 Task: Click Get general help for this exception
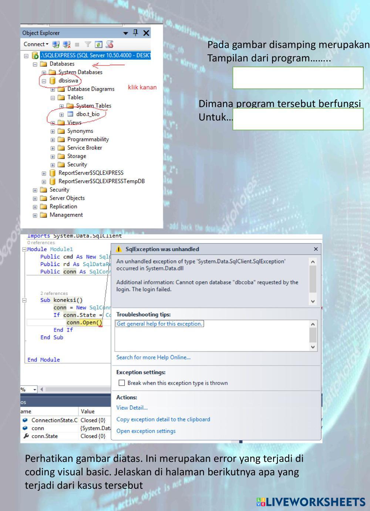point(160,324)
